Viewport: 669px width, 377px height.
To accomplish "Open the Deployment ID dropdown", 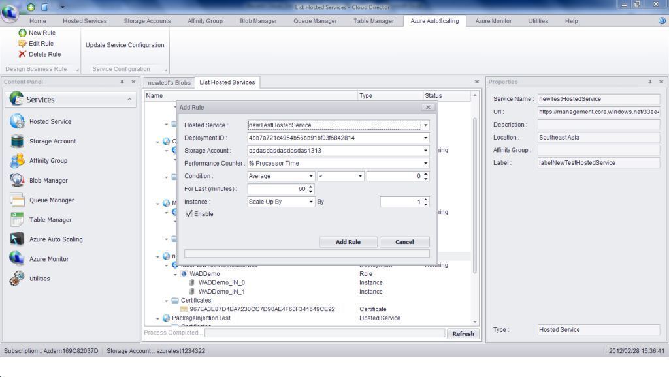I will pyautogui.click(x=425, y=138).
